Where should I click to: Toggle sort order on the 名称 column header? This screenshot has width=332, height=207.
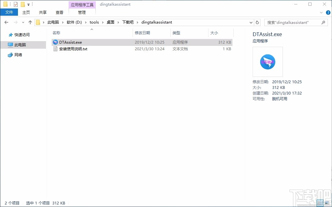click(x=57, y=33)
